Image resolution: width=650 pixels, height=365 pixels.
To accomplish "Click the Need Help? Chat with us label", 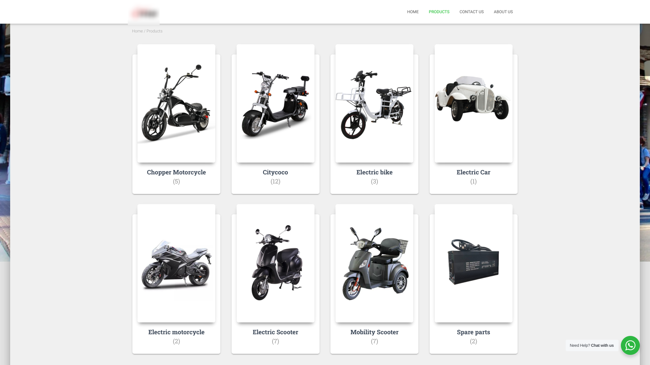I will point(591,345).
